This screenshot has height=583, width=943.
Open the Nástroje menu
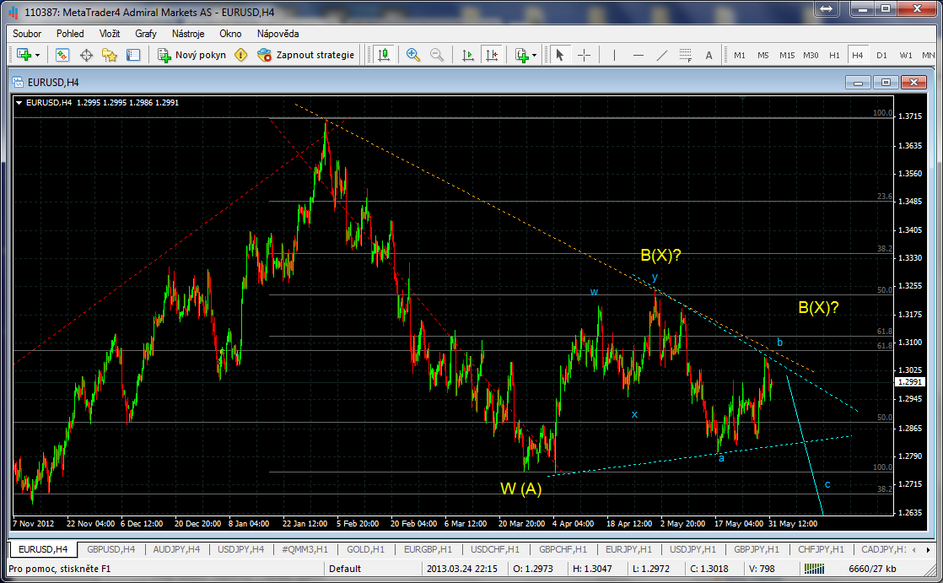pos(187,34)
